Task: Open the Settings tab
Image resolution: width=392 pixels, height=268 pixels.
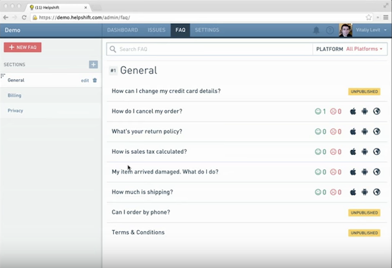Action: coord(207,30)
